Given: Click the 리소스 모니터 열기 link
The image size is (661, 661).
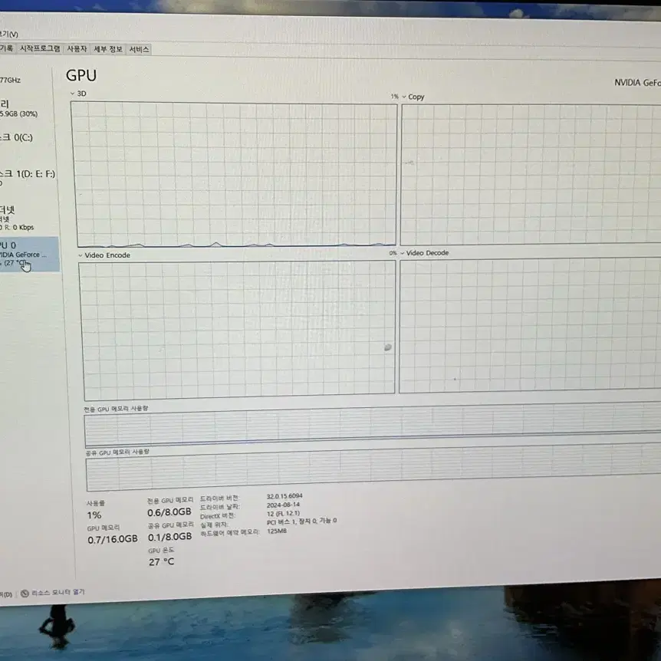Looking at the screenshot, I should [x=58, y=592].
